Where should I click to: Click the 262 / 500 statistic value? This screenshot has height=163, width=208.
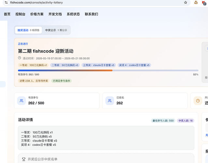(x=36, y=103)
